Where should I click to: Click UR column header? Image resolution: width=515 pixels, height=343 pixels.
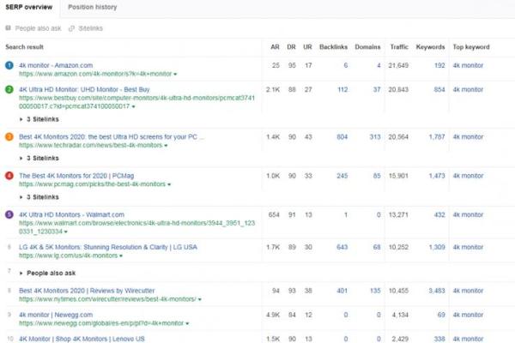point(307,47)
